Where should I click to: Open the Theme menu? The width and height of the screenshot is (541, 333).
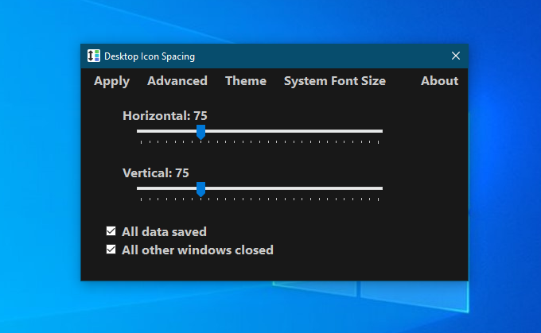(x=246, y=81)
